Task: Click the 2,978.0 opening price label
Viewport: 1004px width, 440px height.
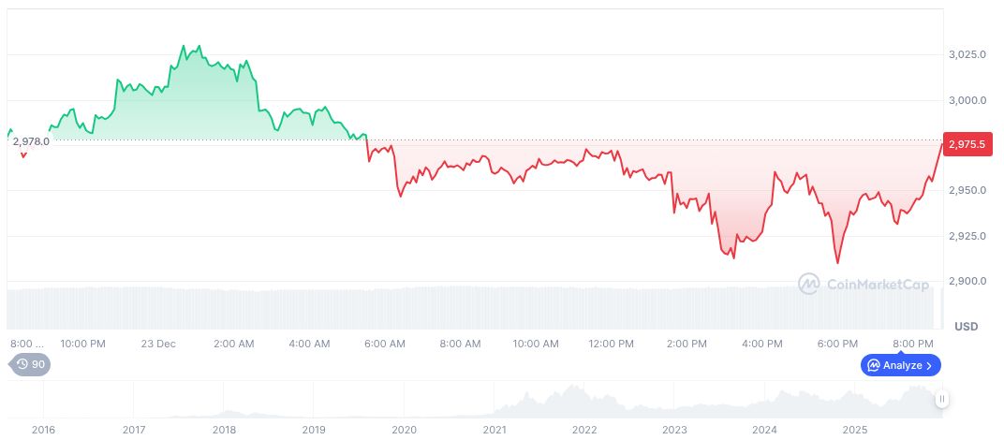Action: tap(31, 140)
